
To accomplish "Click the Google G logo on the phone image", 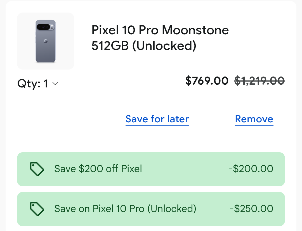I will [45, 41].
